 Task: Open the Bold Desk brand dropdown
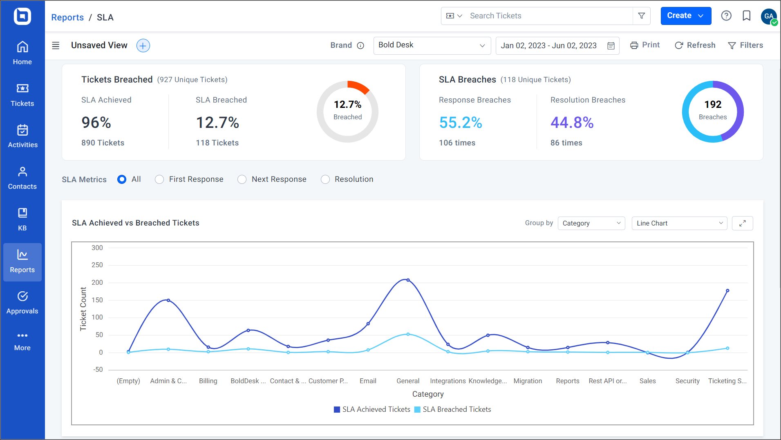point(432,45)
